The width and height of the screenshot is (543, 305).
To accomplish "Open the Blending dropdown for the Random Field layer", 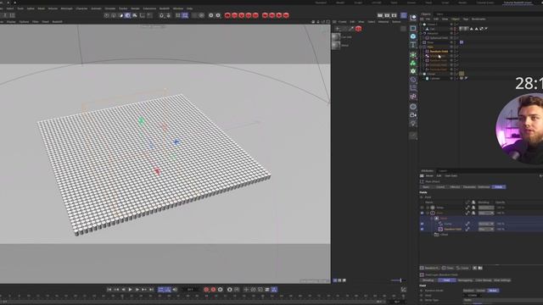I will [486, 229].
